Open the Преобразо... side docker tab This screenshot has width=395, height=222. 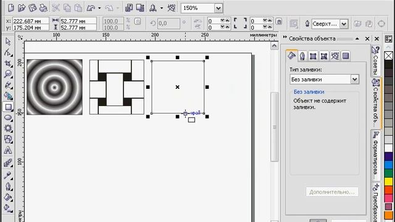(x=375, y=202)
